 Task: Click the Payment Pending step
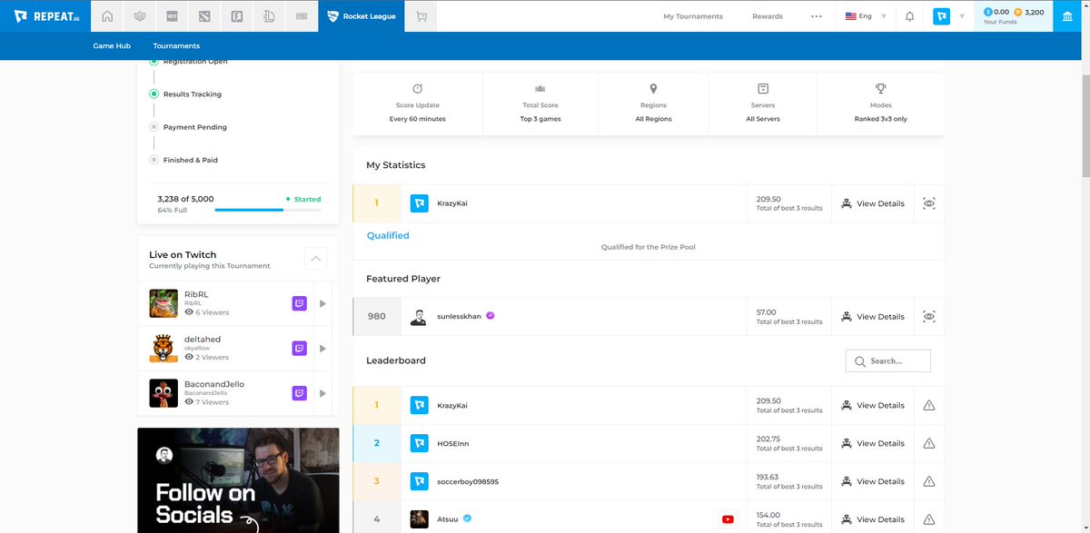pos(195,127)
